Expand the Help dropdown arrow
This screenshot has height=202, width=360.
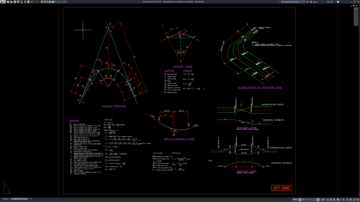click(340, 2)
